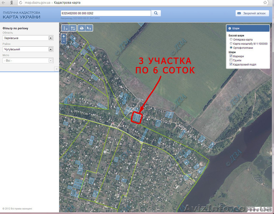Click the gear icon in Шари panel

[230, 28]
